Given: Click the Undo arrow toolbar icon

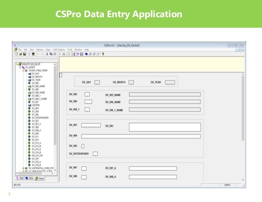Looking at the screenshot, I should 38,54.
